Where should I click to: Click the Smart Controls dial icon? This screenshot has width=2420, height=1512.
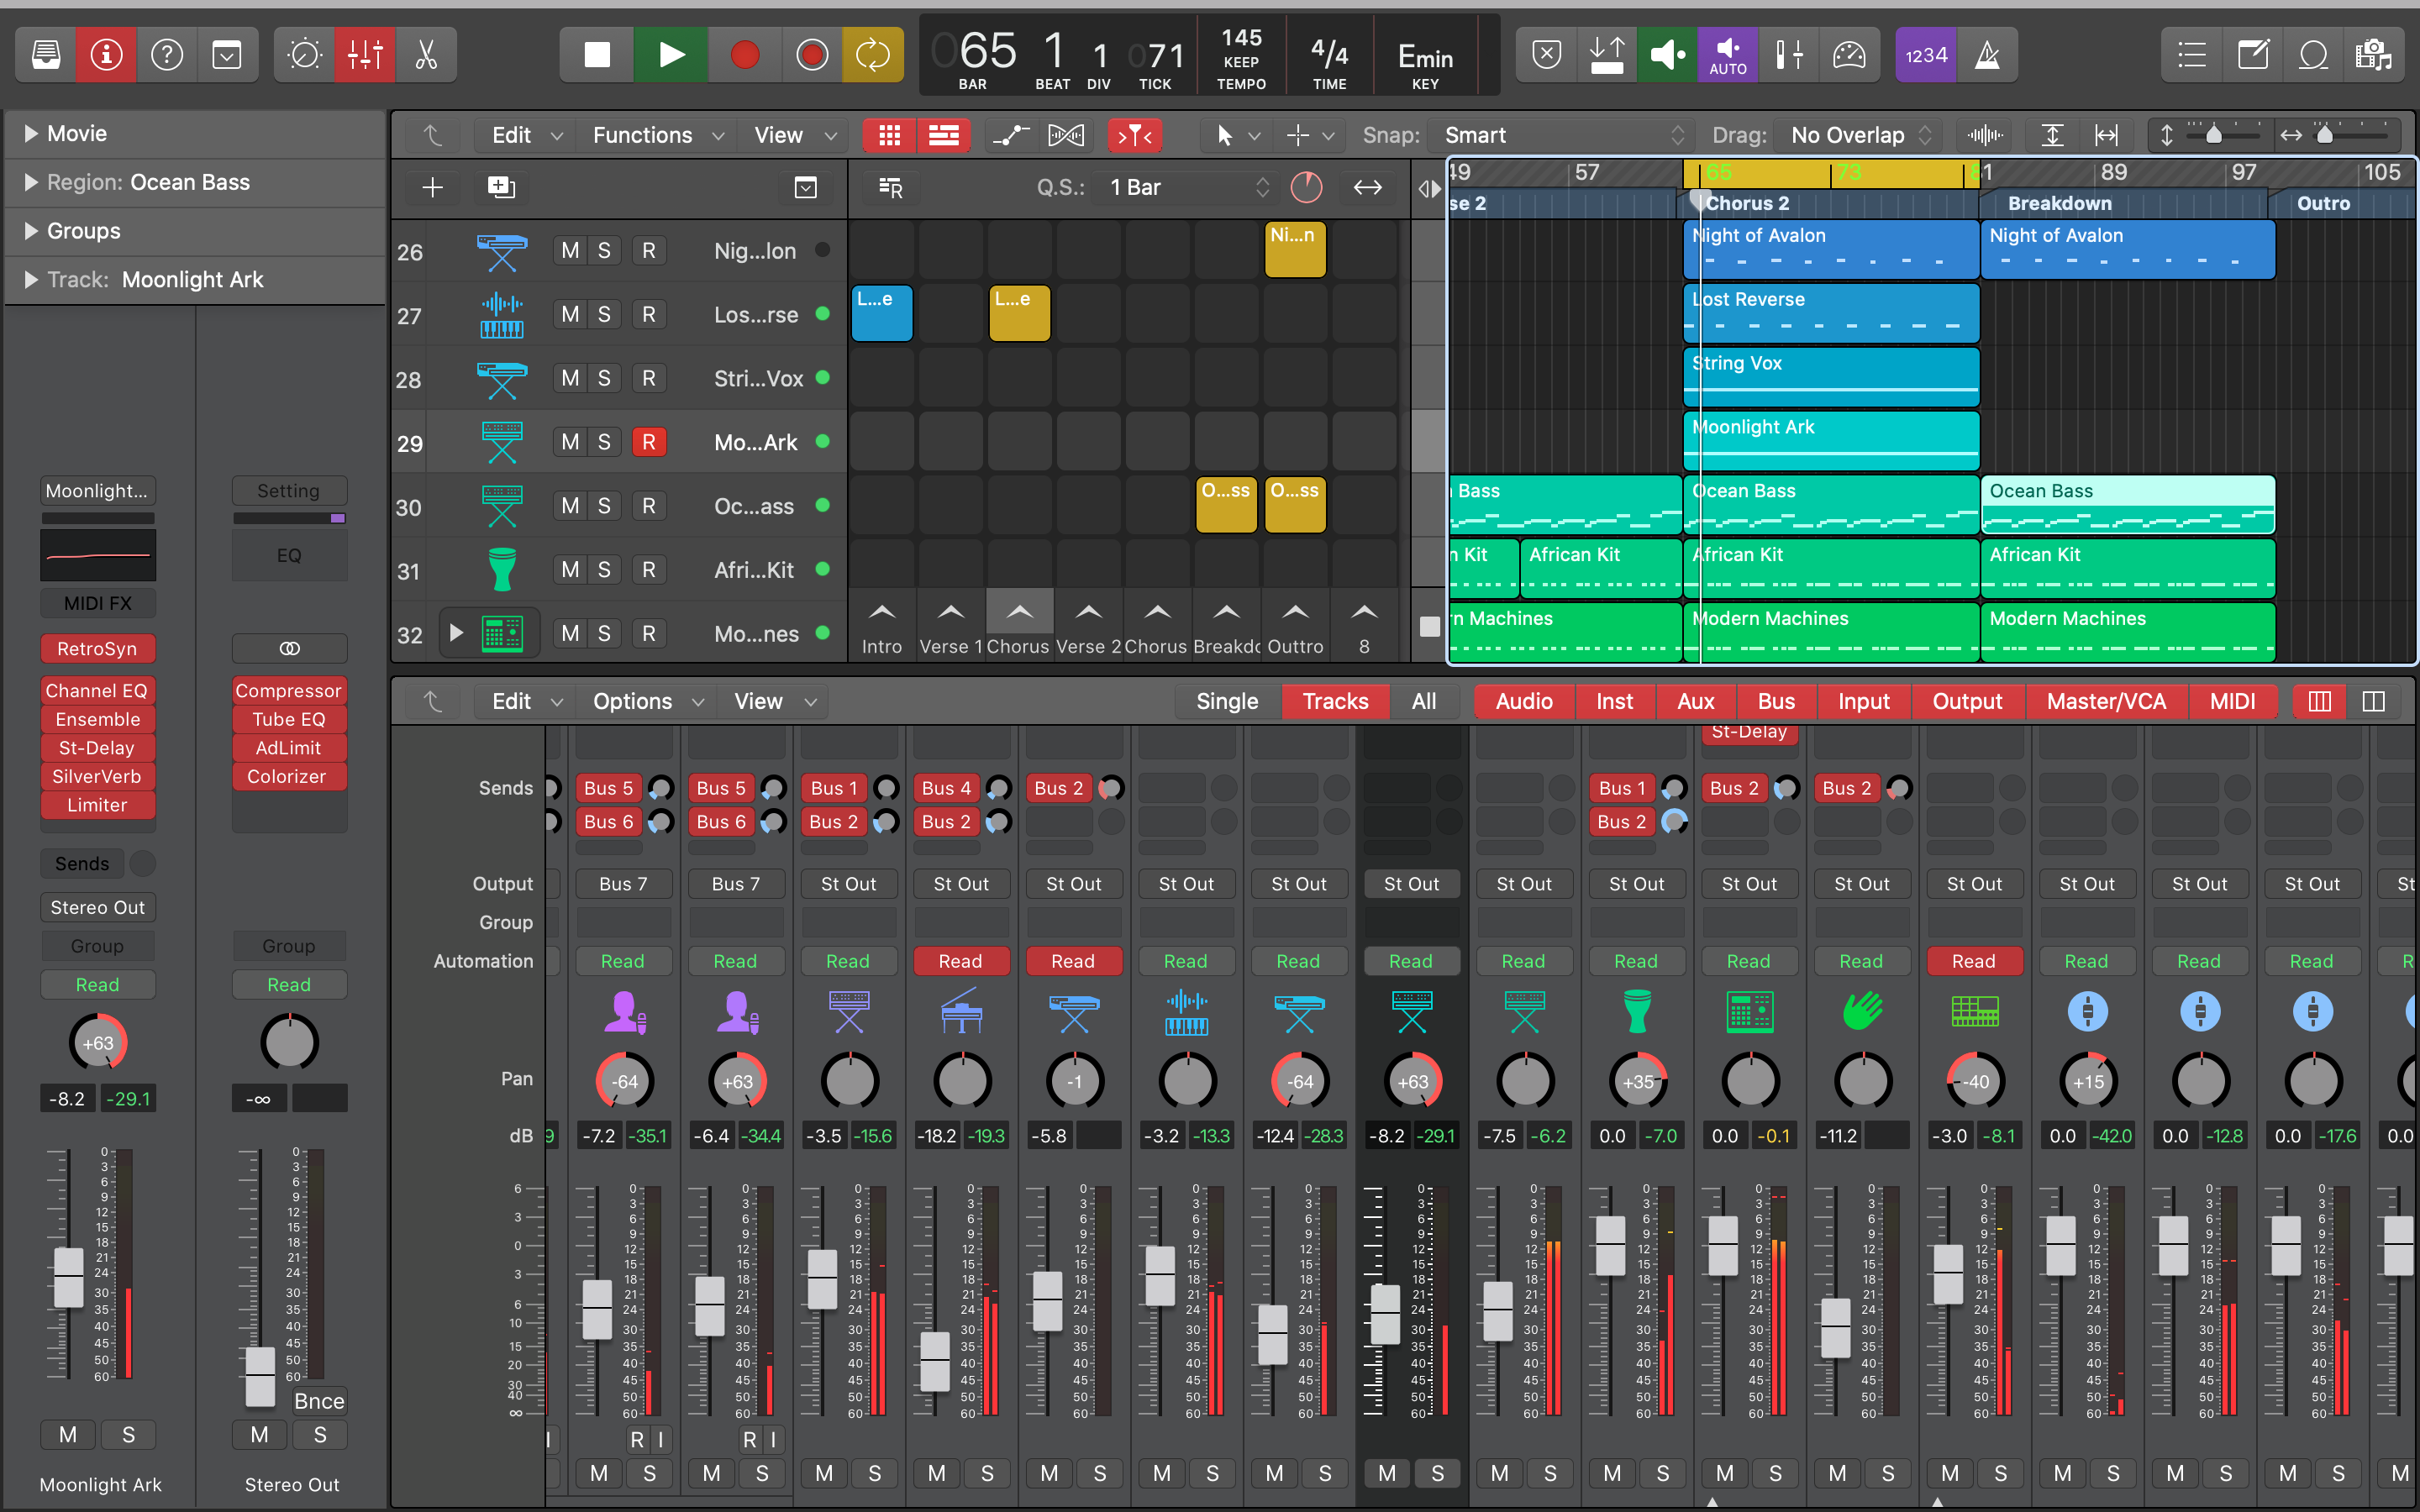point(304,55)
